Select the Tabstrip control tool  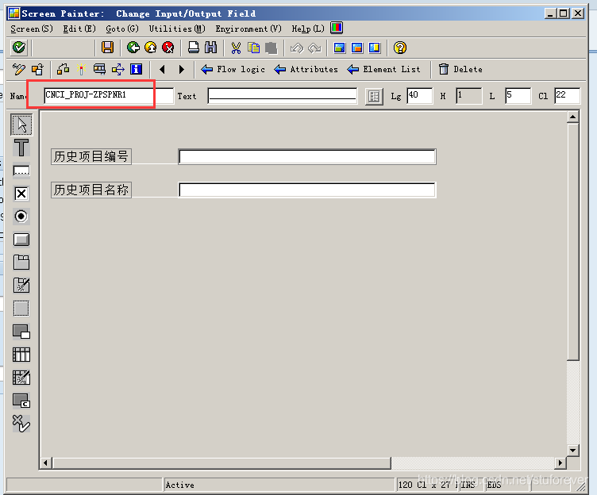click(21, 262)
